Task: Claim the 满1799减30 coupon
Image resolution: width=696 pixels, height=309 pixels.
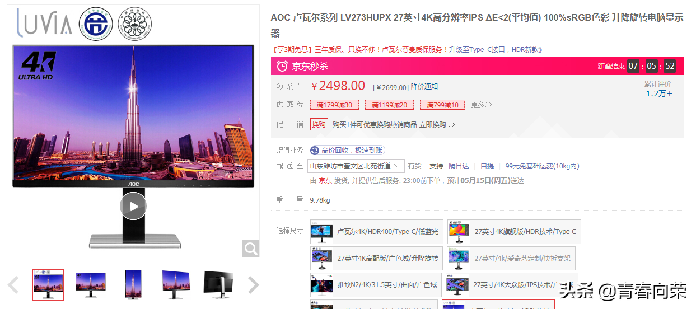Action: [334, 105]
